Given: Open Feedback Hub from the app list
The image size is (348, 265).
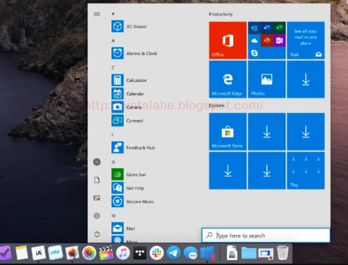Looking at the screenshot, I should click(x=133, y=148).
